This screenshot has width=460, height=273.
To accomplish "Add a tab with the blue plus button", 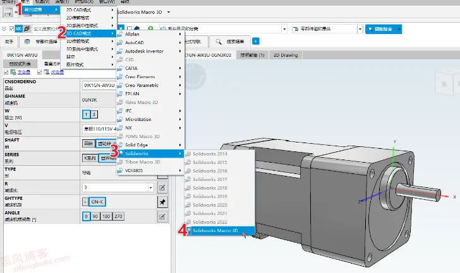I will click(x=255, y=41).
